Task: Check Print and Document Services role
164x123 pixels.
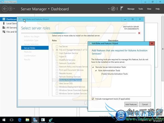Action: point(57,70)
